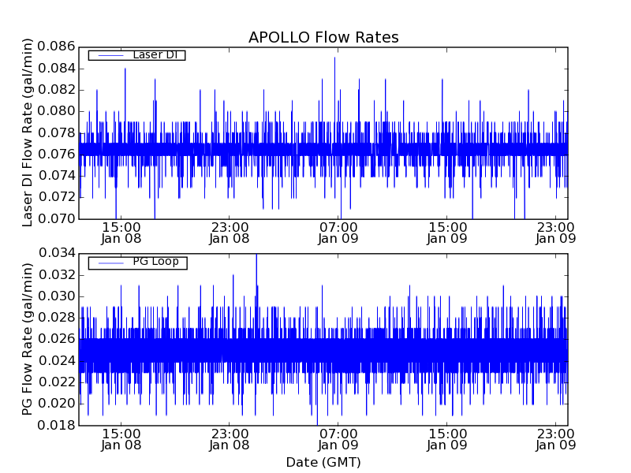
Task: Click the 0.032 tick label on bottom plot
Action: coord(56,275)
